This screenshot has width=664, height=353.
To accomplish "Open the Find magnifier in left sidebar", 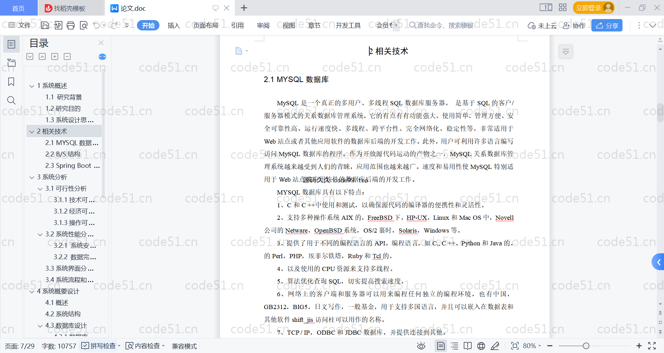I will coord(11,100).
